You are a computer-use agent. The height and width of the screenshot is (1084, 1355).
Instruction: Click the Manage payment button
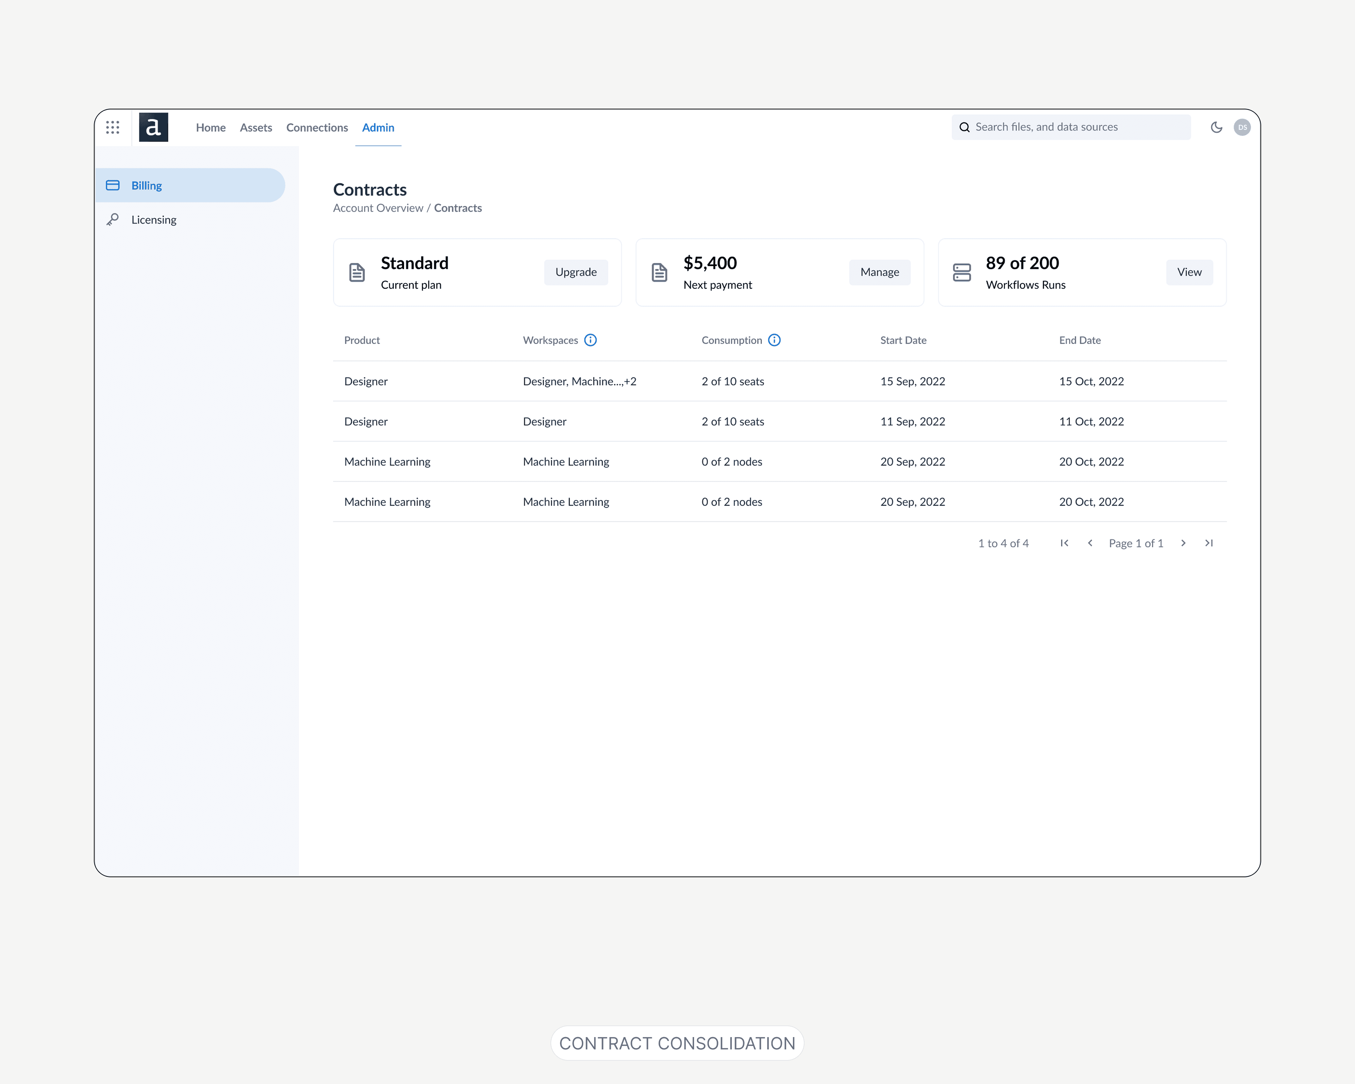[x=879, y=272]
